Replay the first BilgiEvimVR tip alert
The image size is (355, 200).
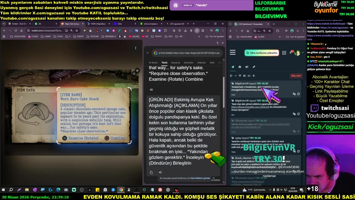(x=298, y=94)
